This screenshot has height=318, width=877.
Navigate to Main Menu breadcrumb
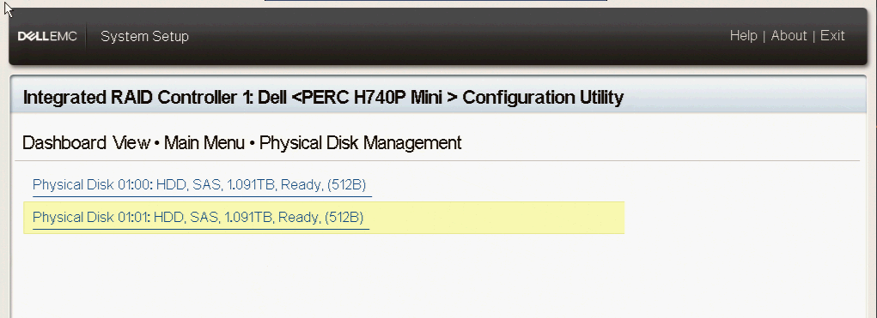coord(204,143)
